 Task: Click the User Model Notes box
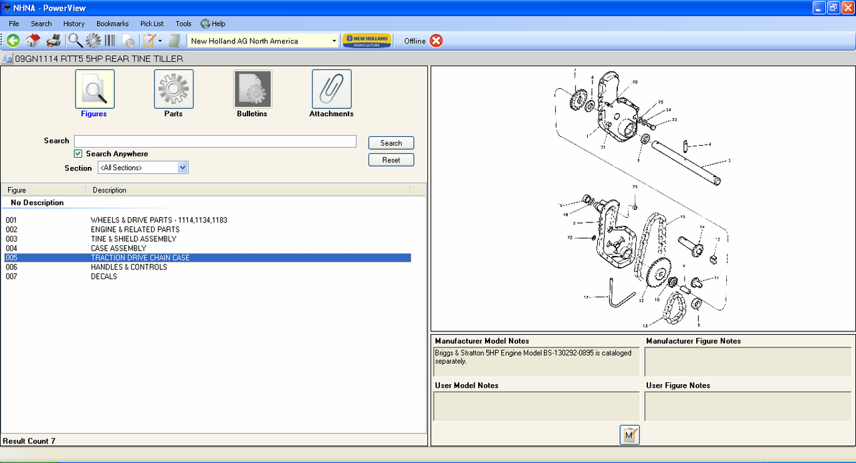point(536,406)
